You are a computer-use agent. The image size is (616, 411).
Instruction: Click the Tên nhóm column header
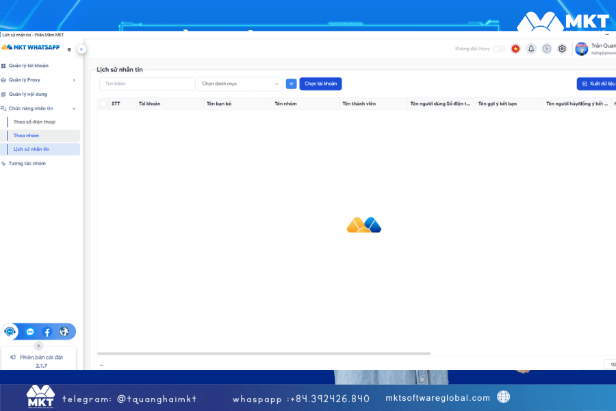[285, 104]
